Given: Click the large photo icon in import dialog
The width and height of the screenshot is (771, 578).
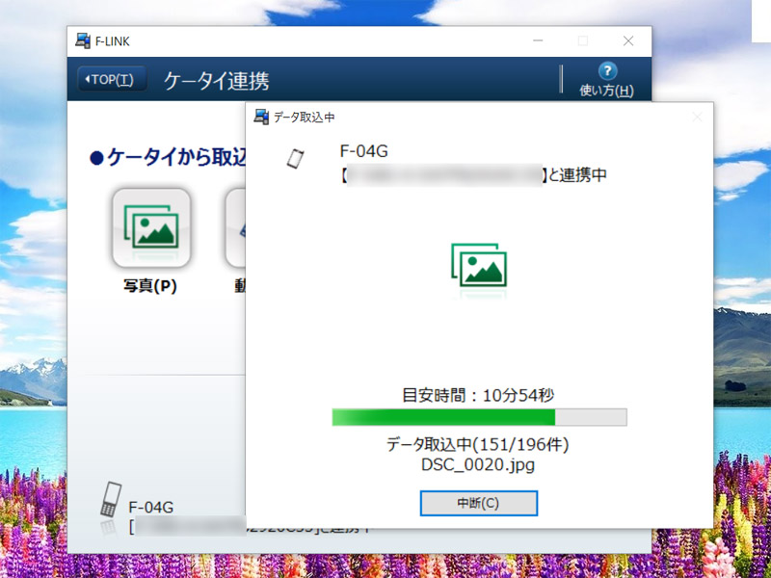Looking at the screenshot, I should 479,264.
